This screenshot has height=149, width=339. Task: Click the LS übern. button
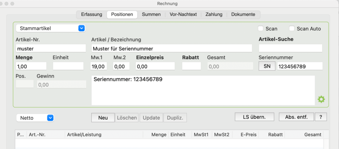255,117
